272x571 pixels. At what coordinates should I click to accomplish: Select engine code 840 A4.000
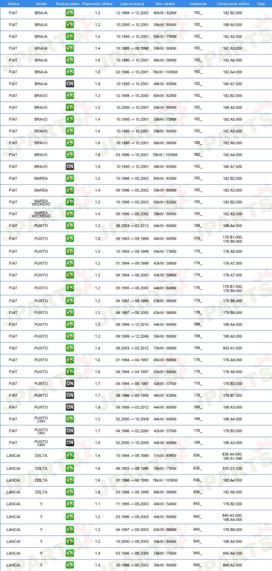[233, 553]
